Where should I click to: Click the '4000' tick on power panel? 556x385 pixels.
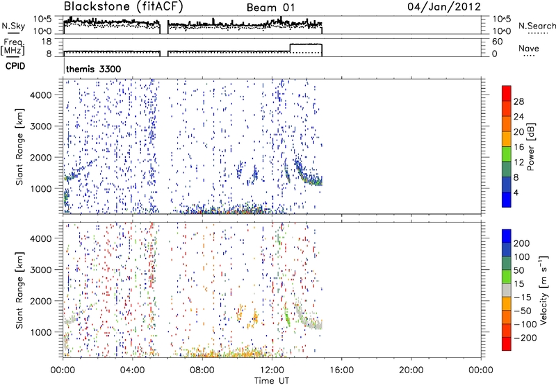coord(40,95)
